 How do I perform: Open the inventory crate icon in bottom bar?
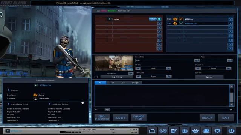(185, 131)
